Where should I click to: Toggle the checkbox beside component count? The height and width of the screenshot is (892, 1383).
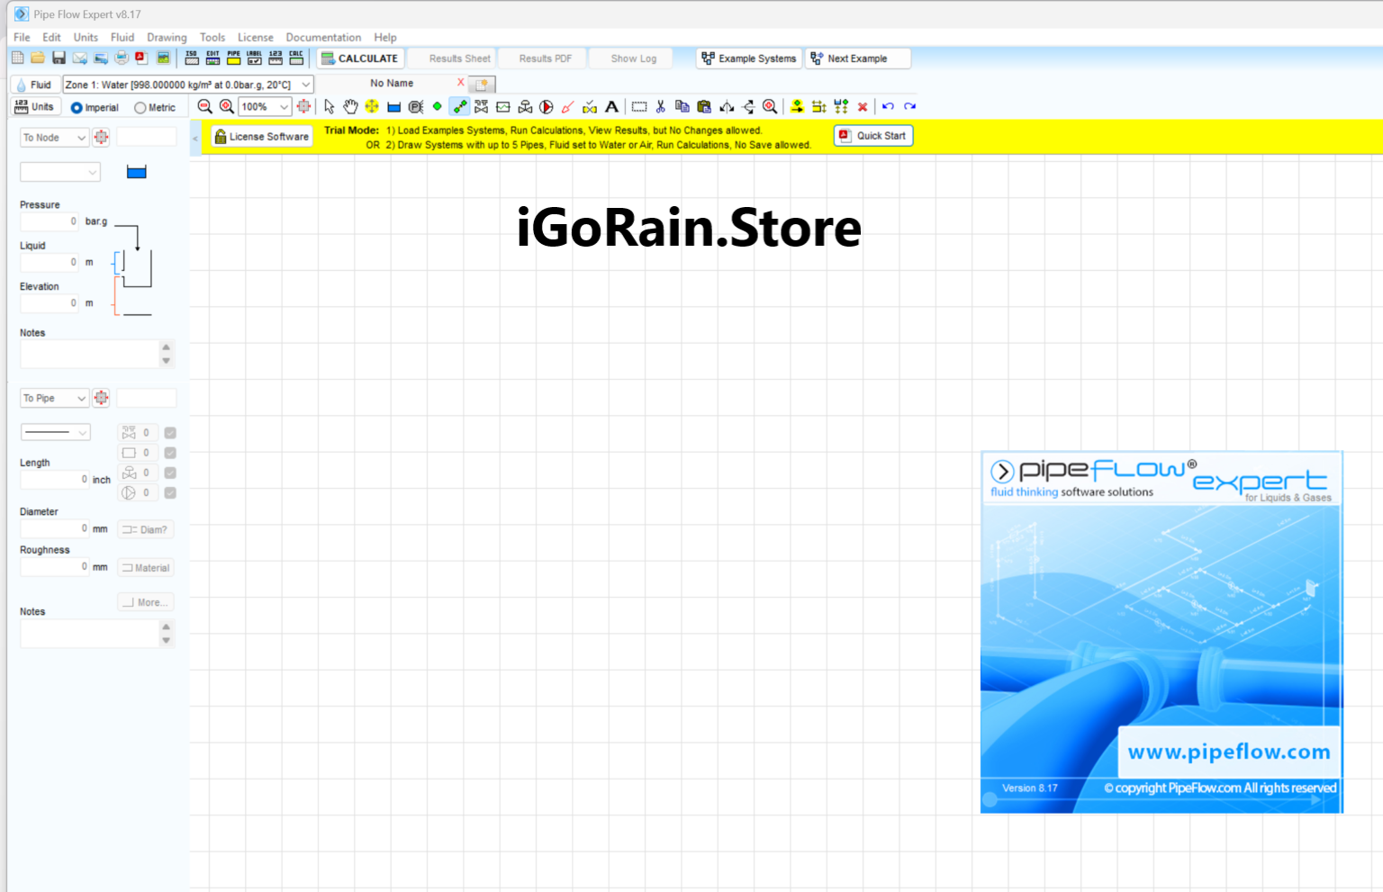[170, 453]
